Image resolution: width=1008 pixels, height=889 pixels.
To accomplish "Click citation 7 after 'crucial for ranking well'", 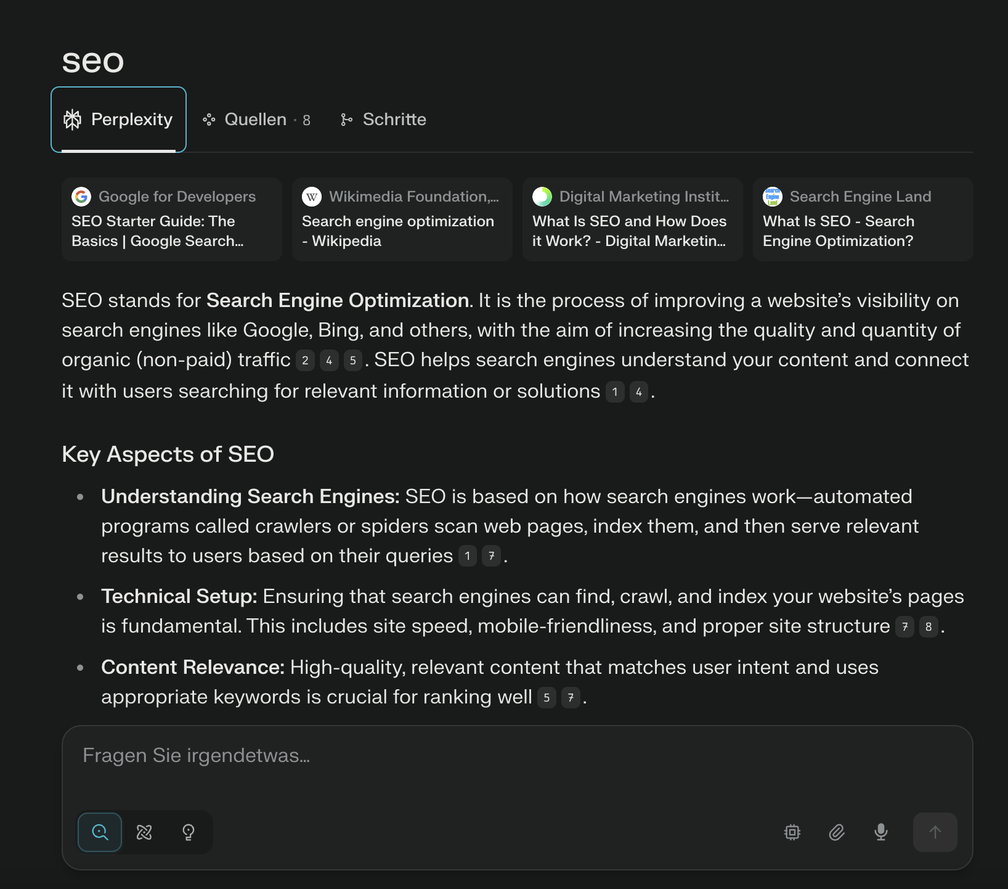I will [571, 698].
